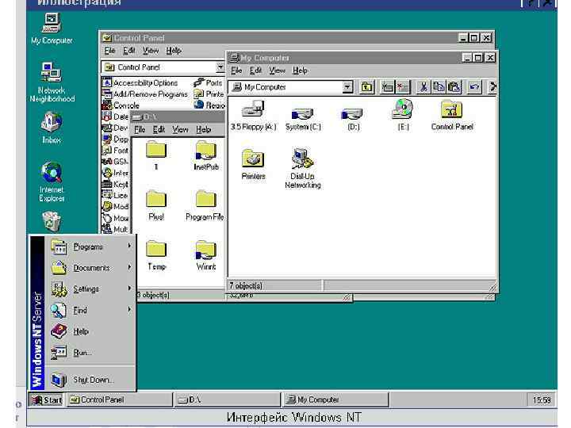Open the InetPub folder
The height and width of the screenshot is (428, 571).
tap(206, 155)
